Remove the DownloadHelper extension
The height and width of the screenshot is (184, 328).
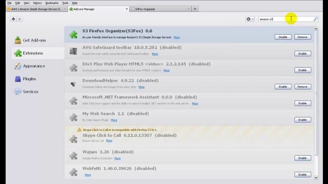302,86
